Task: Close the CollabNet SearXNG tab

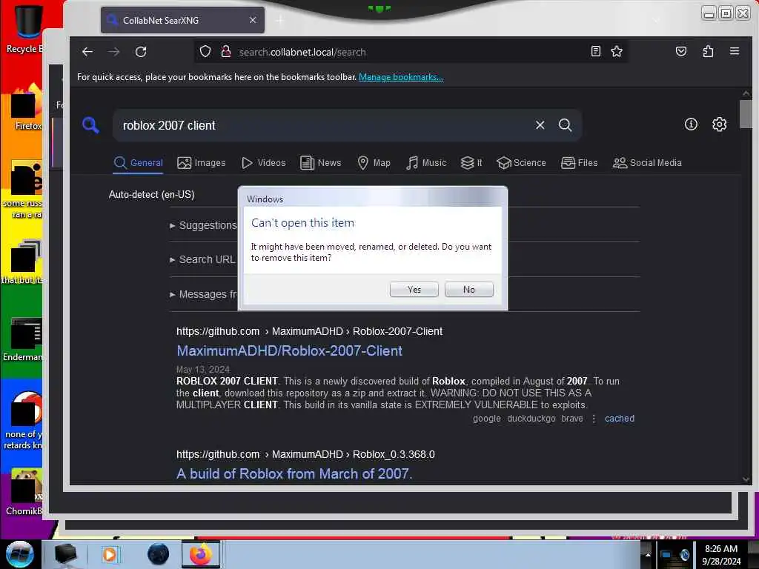Action: click(253, 20)
